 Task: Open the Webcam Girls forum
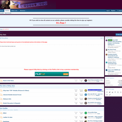[7, 99]
